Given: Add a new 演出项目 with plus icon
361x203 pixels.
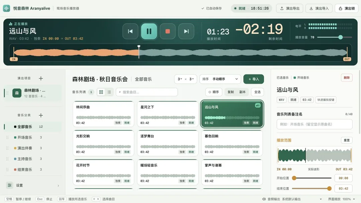Looking at the screenshot, I should click(x=41, y=78).
